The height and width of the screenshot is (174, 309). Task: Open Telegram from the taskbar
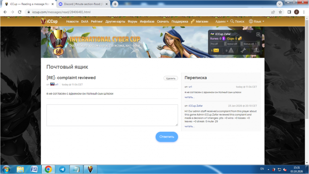click(62, 170)
